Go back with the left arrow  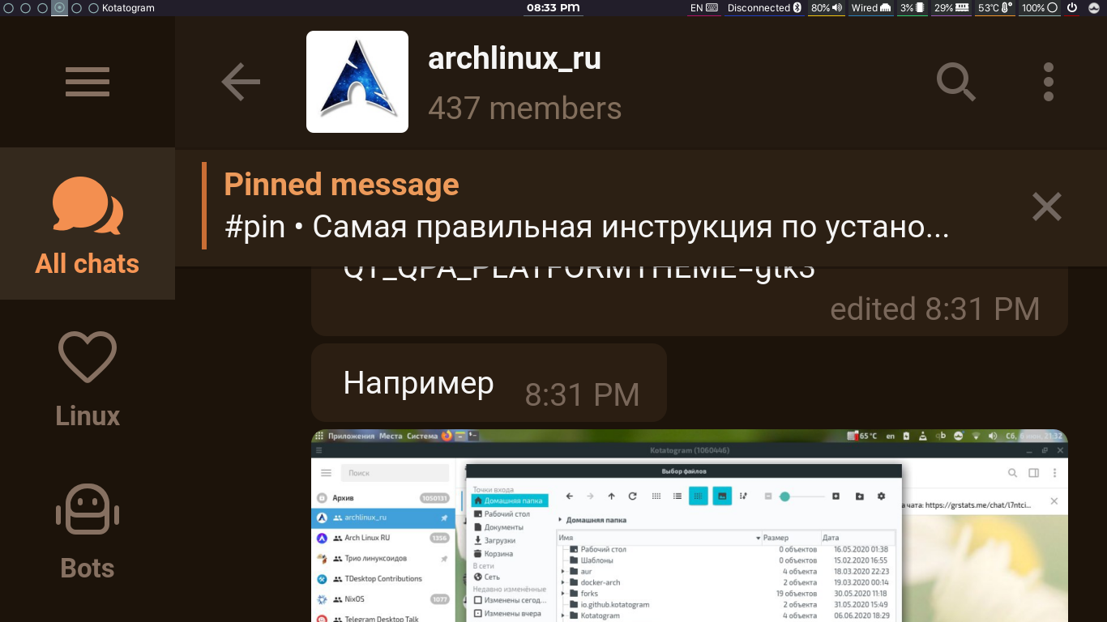(241, 82)
